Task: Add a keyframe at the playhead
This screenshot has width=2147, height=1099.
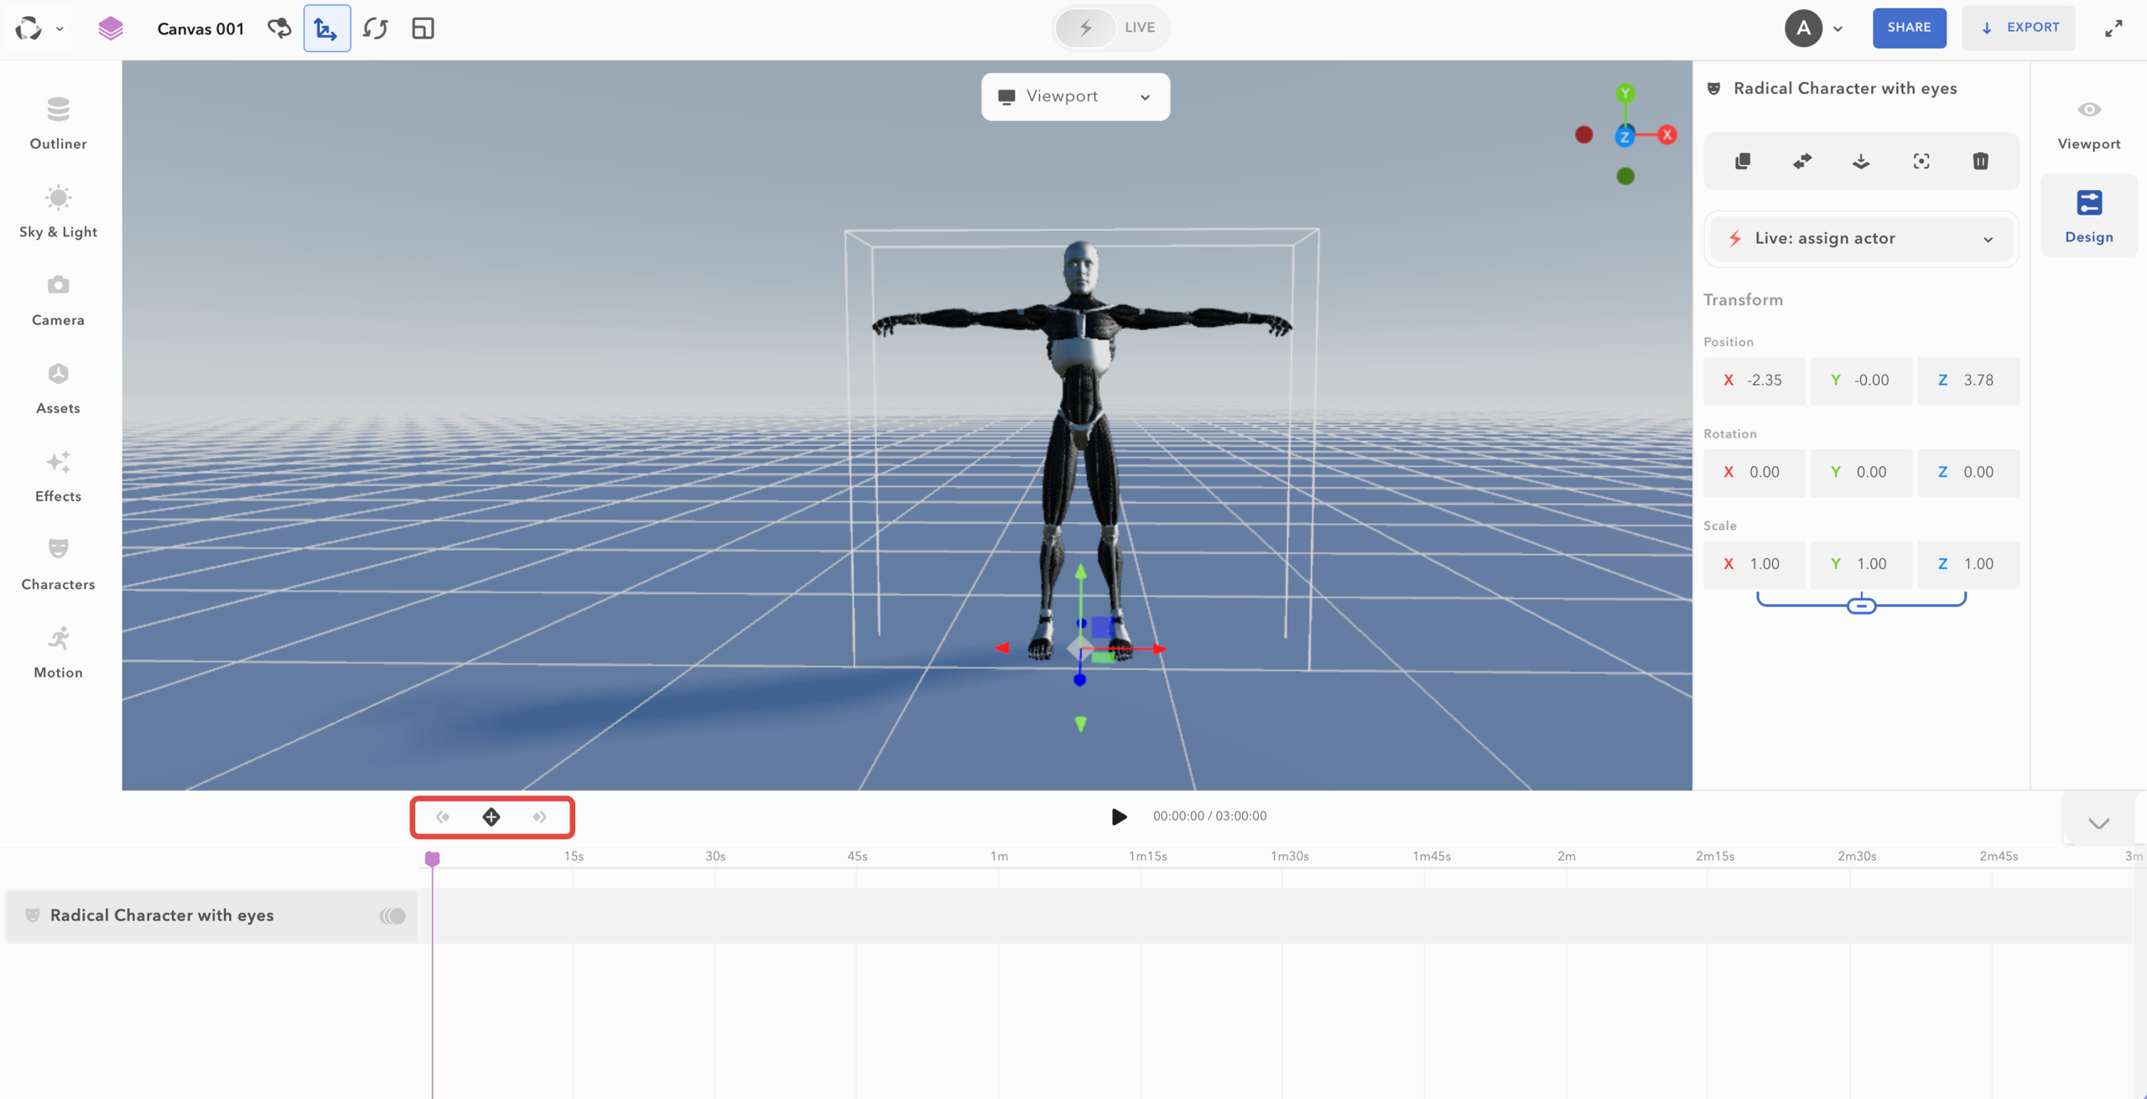Action: [x=491, y=816]
